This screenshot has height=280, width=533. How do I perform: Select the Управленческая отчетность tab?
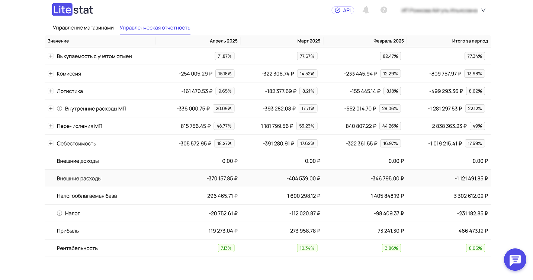155,28
